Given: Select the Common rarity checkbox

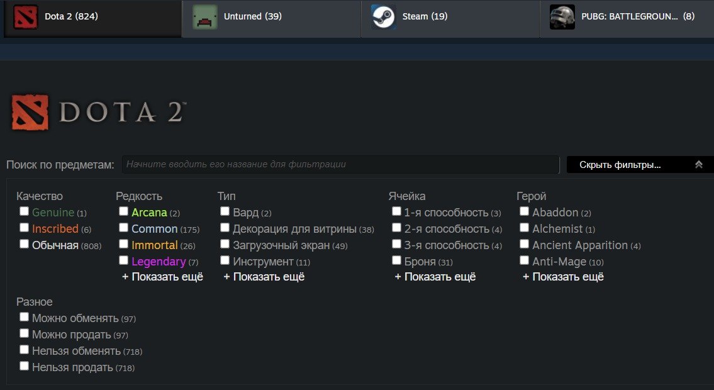Looking at the screenshot, I should point(123,228).
